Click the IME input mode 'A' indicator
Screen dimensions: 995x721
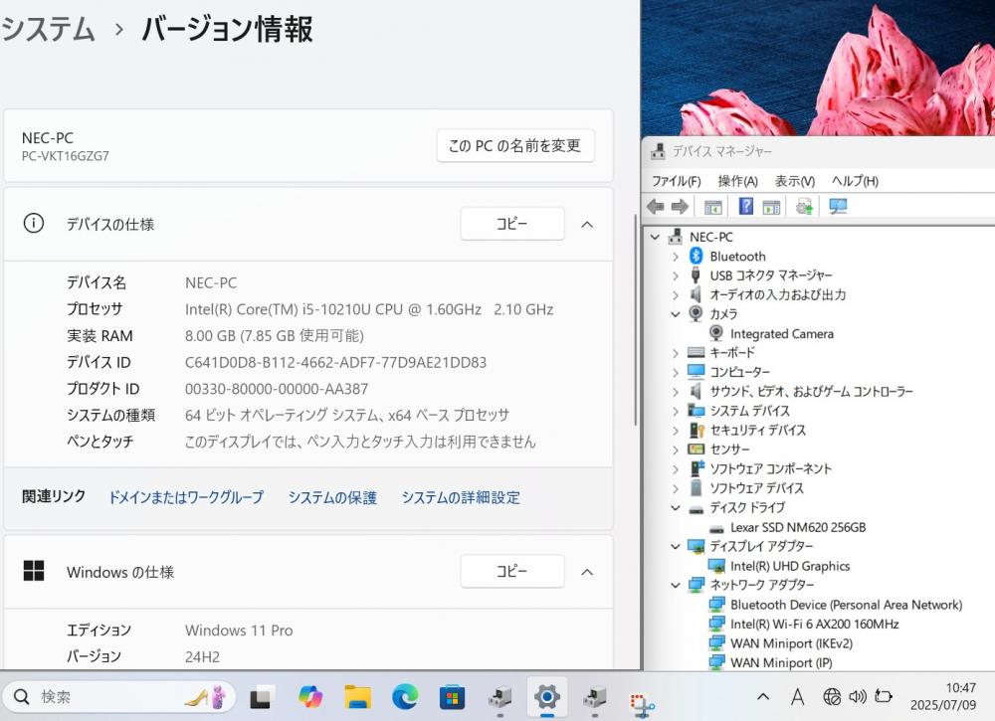pyautogui.click(x=798, y=697)
